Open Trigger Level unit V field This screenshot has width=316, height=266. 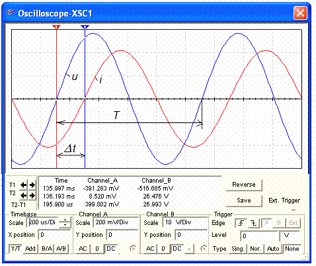pos(289,236)
